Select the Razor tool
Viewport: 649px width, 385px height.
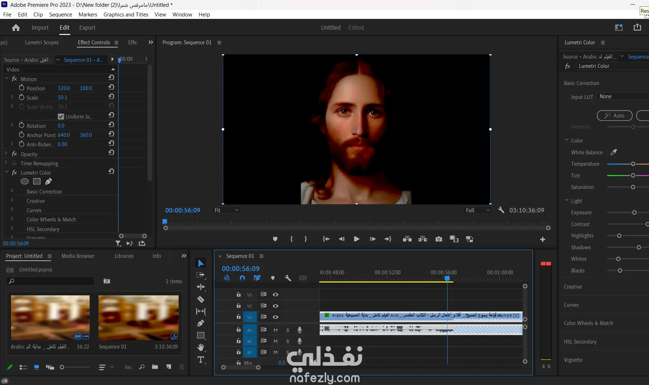[x=201, y=299]
